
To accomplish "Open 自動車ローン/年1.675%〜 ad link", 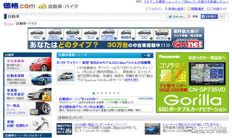I will pos(79,99).
